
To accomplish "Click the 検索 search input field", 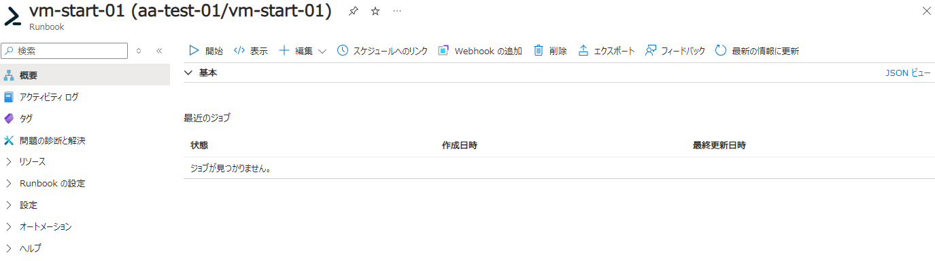I will point(65,51).
